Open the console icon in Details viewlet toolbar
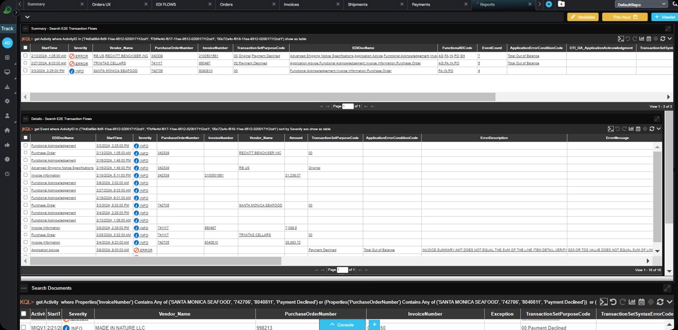 611,129
